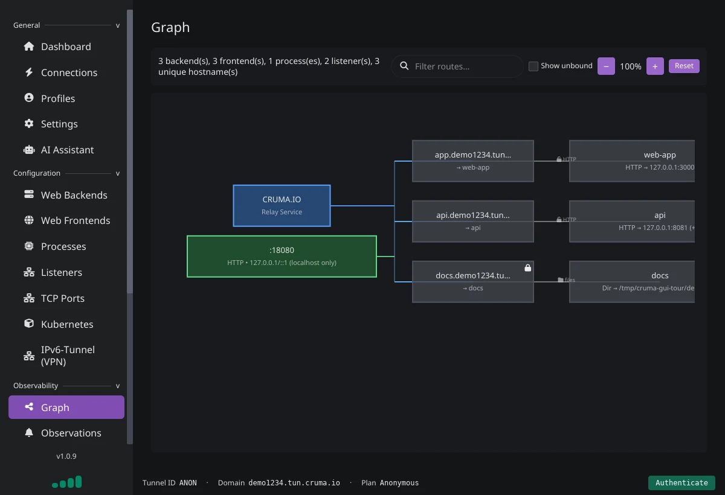Click the AI Assistant robot icon
Image resolution: width=725 pixels, height=495 pixels.
point(28,150)
